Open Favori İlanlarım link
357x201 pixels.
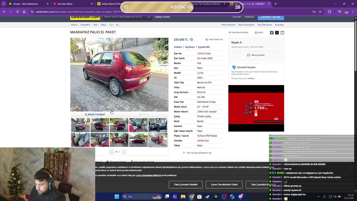coord(228,25)
